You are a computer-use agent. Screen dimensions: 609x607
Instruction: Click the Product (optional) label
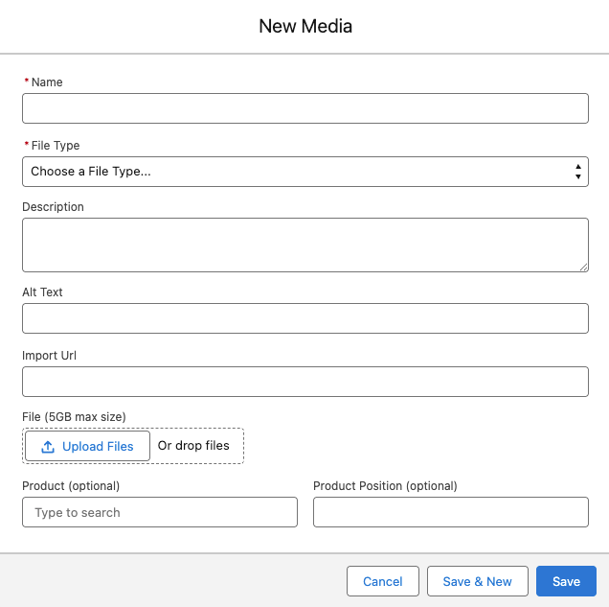(71, 485)
